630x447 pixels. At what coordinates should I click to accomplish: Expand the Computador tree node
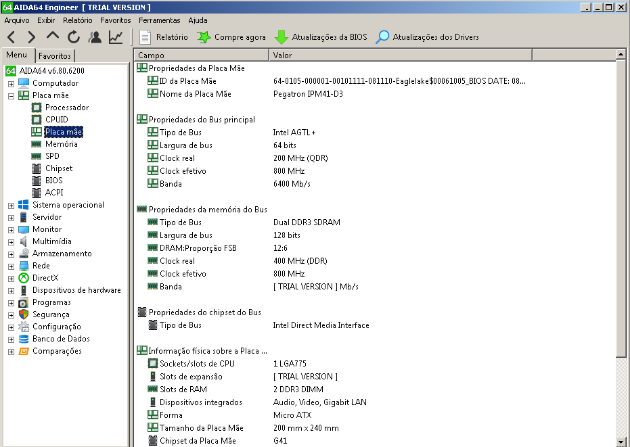(x=12, y=84)
